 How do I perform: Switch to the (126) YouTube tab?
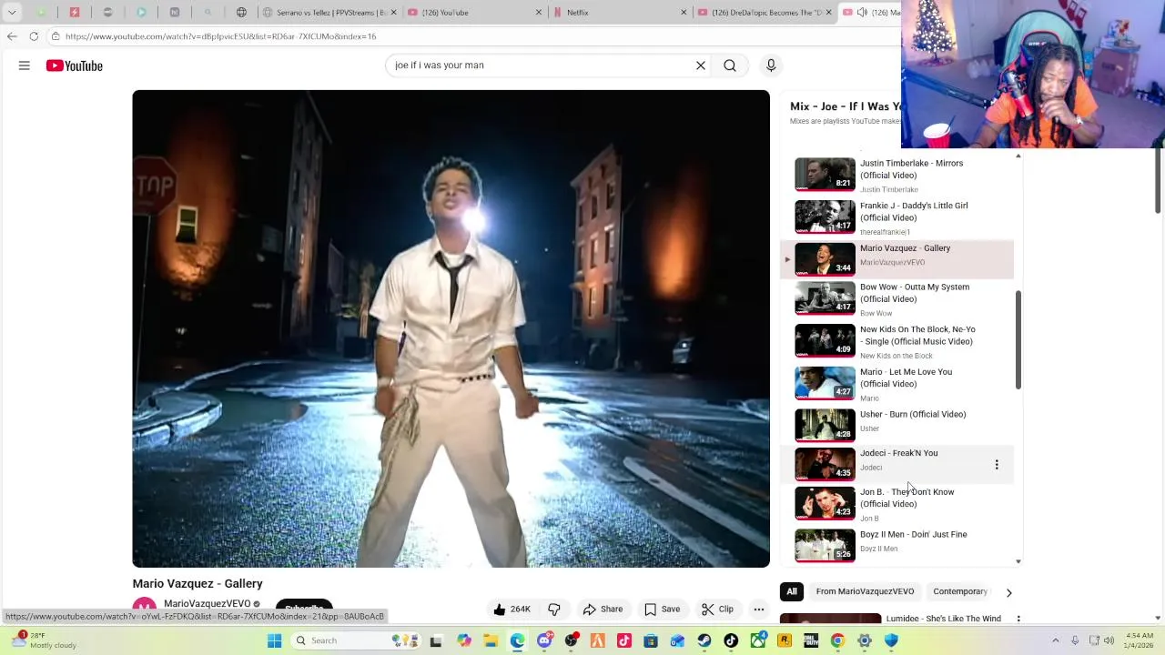click(x=473, y=13)
